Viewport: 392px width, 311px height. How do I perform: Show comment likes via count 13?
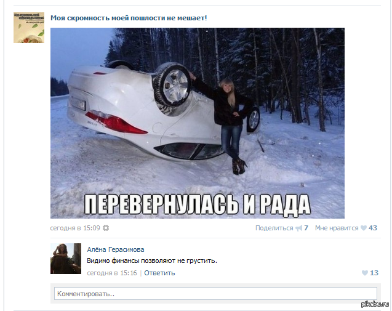[x=374, y=273]
